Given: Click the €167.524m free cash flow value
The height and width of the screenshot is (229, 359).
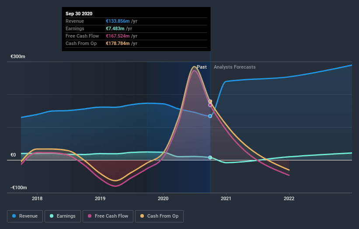Looking at the screenshot, I should coord(118,36).
